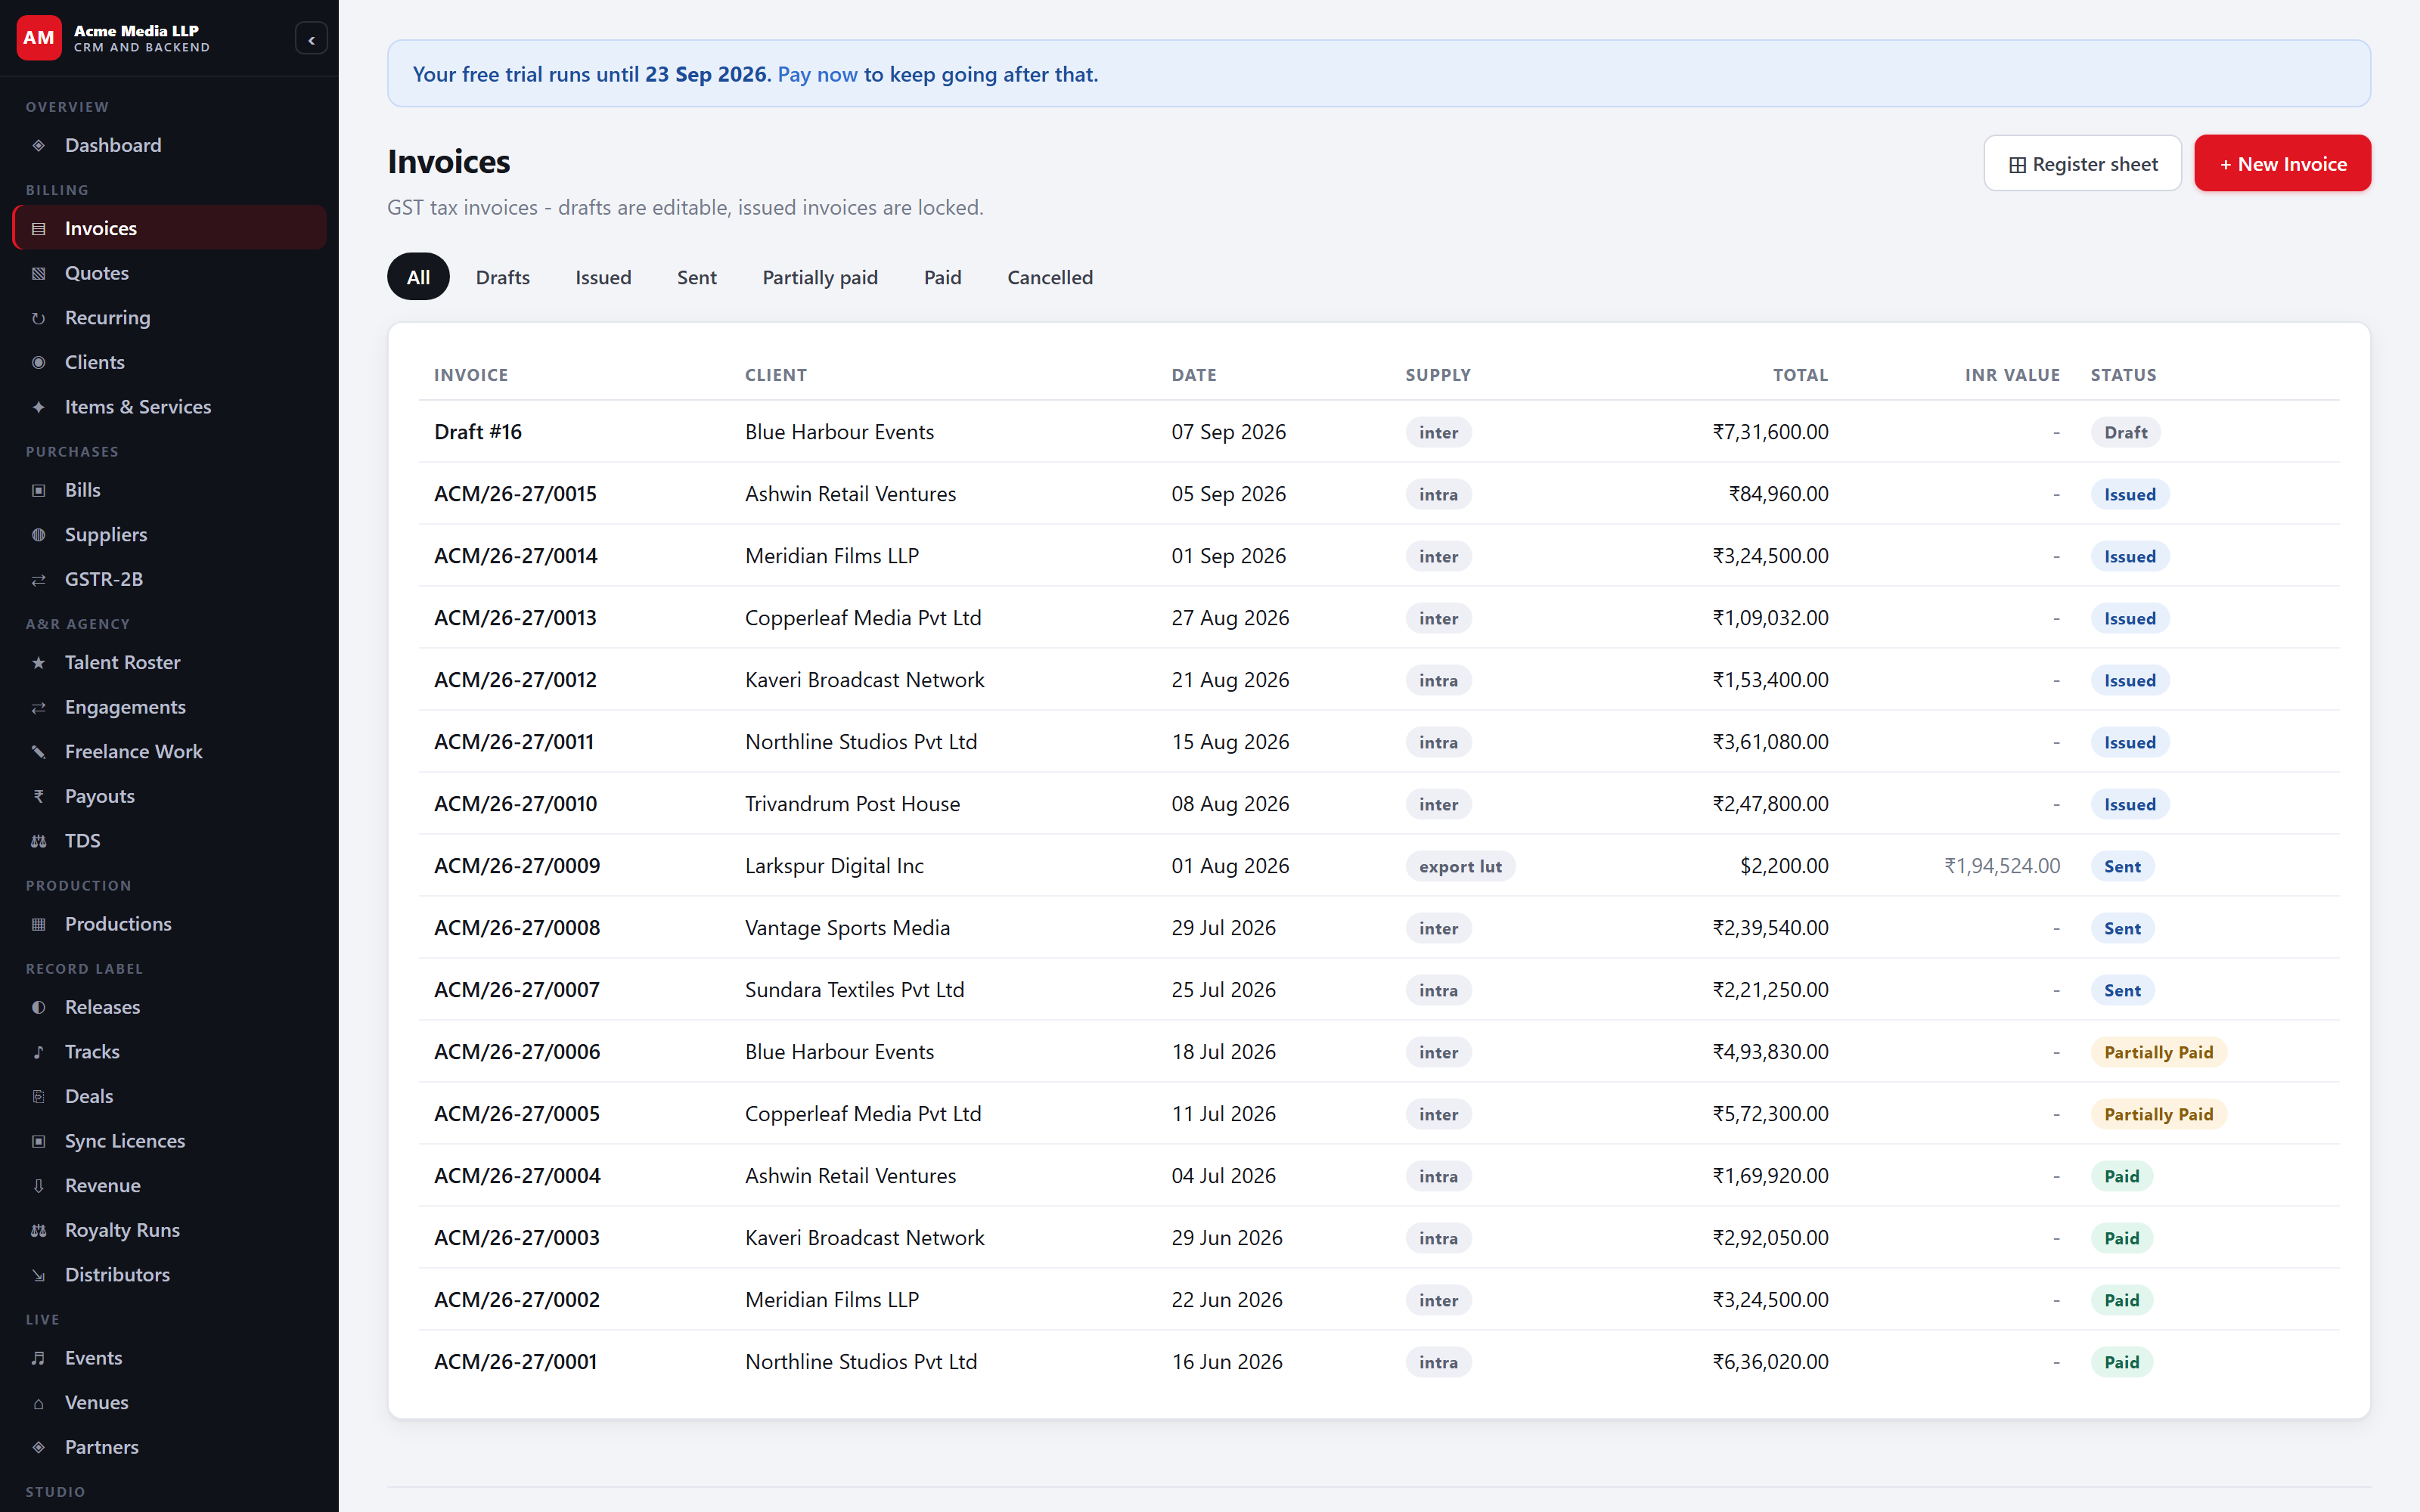This screenshot has height=1512, width=2420.
Task: Open invoice ACM/26-27/0014
Action: pos(515,556)
